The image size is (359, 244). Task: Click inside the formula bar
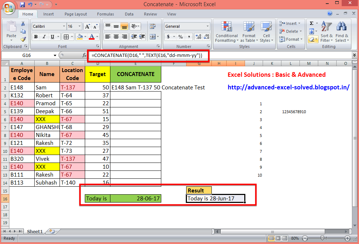click(x=144, y=56)
